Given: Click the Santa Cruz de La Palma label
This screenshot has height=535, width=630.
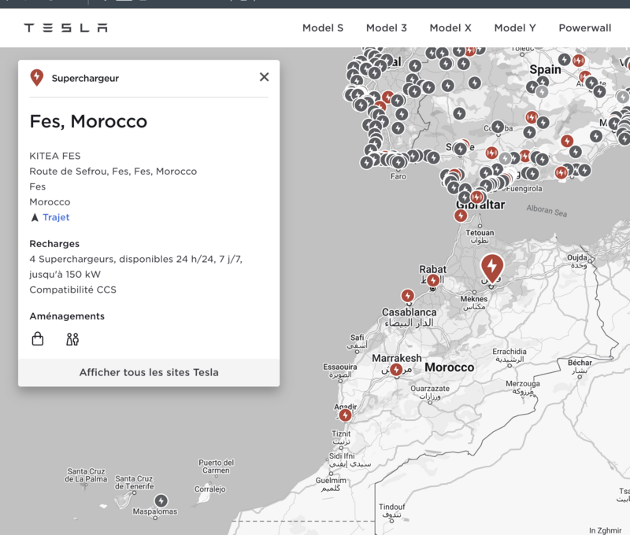Looking at the screenshot, I should 86,475.
